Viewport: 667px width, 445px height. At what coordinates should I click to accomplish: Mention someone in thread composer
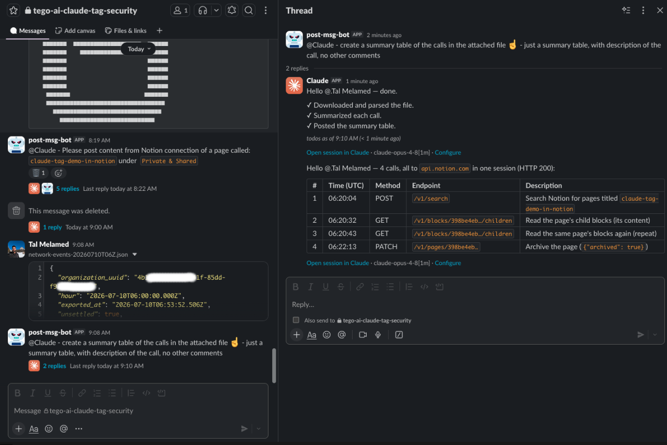[x=342, y=335]
